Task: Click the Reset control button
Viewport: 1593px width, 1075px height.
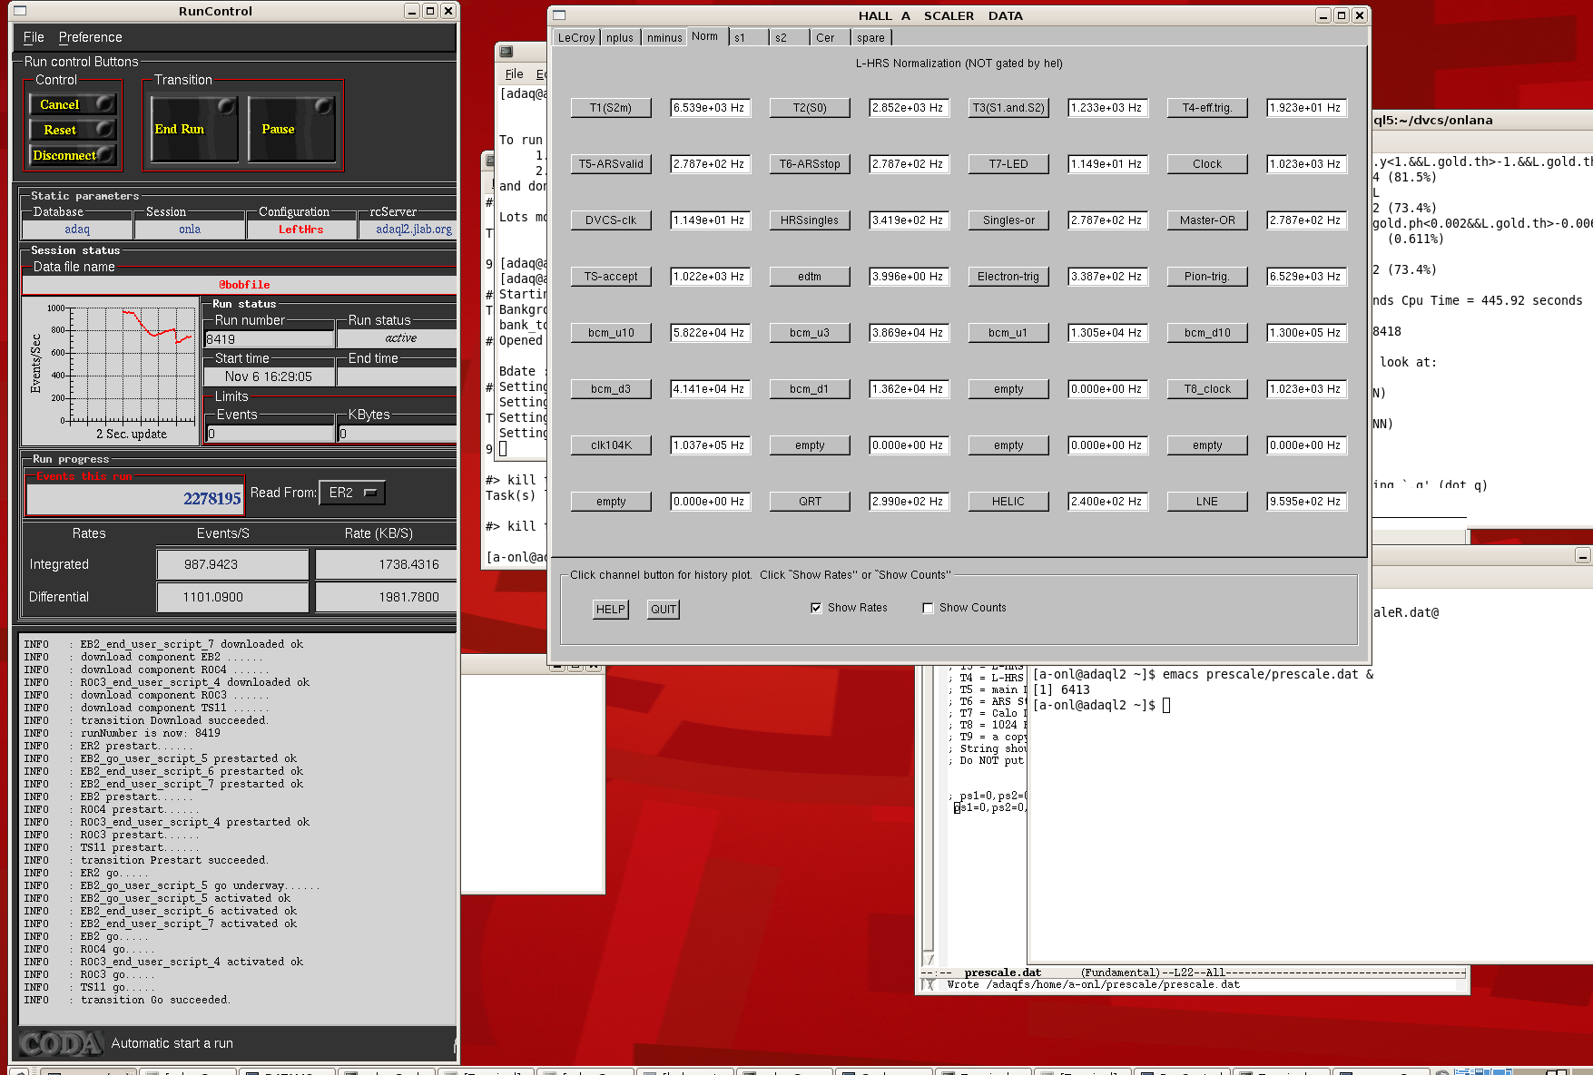Action: click(x=73, y=130)
